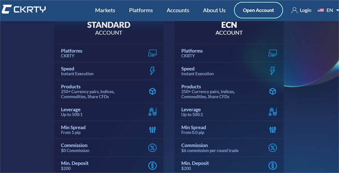Image resolution: width=339 pixels, height=173 pixels.
Task: Click the ECN ACCOUNT heading
Action: (x=229, y=28)
